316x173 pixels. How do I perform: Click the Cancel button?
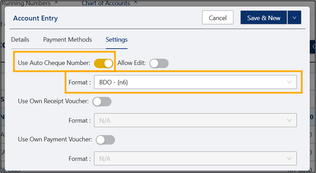218,18
